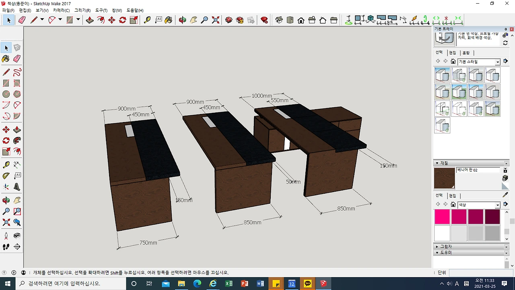Open KakaoTalk from the taskbar
Screen dimensions: 515x290
(307, 284)
